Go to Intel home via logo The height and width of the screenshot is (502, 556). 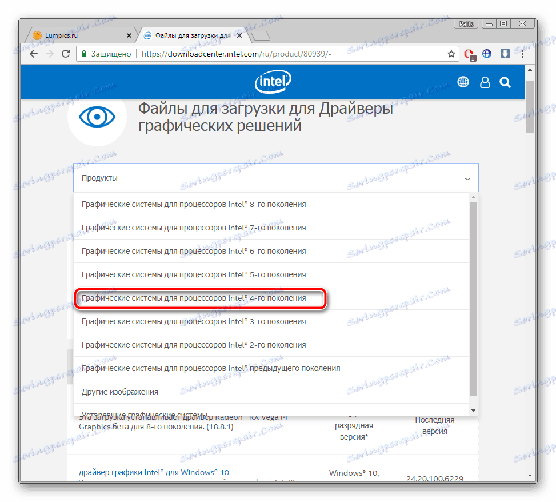point(273,82)
